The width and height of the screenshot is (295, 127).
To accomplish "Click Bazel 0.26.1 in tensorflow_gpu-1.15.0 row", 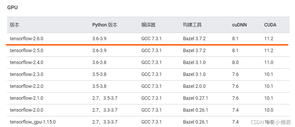I will pos(196,122).
